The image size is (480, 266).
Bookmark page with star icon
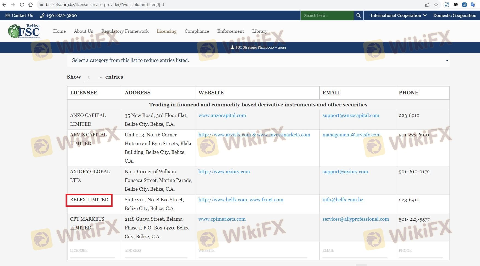coord(436,5)
